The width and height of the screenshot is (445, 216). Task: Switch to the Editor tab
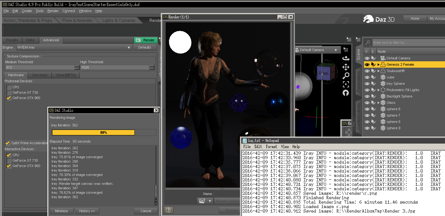pyautogui.click(x=31, y=40)
